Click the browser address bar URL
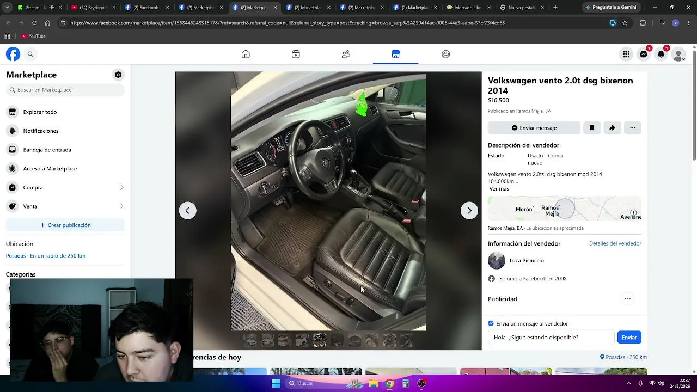 pyautogui.click(x=288, y=23)
